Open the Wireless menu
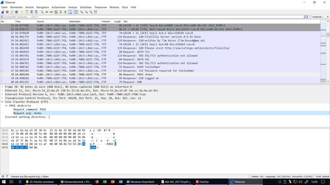The width and height of the screenshot is (330, 185). point(114,7)
